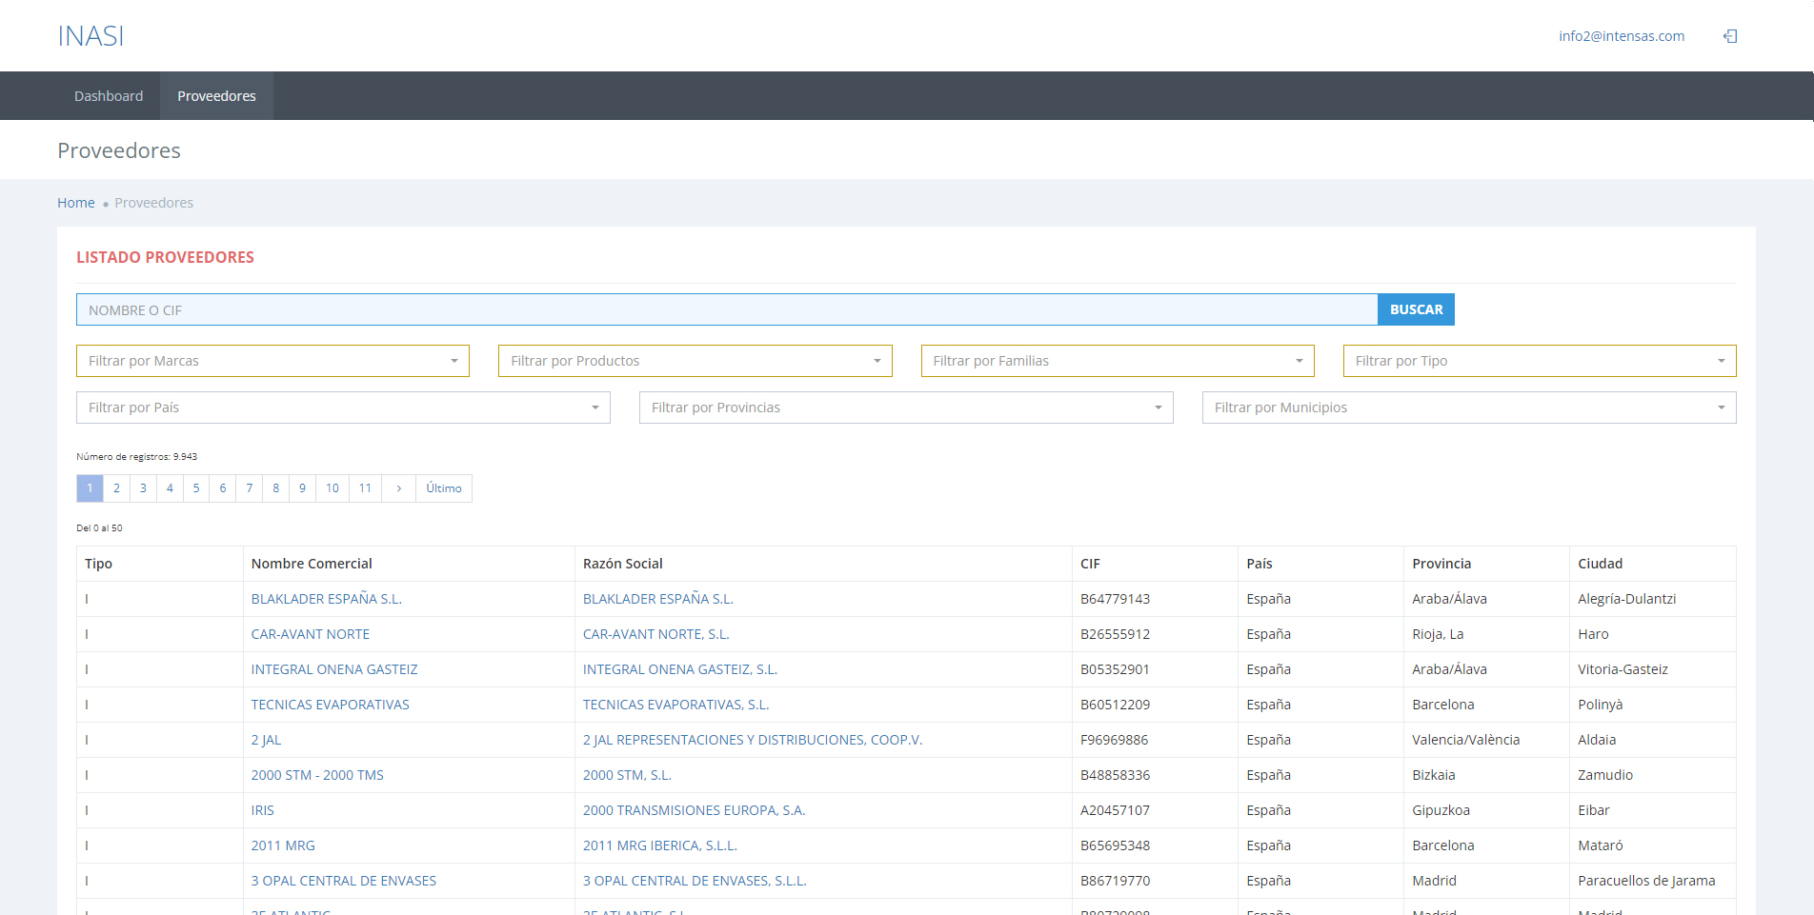Go to next page using arrow
1814x915 pixels.
click(398, 488)
